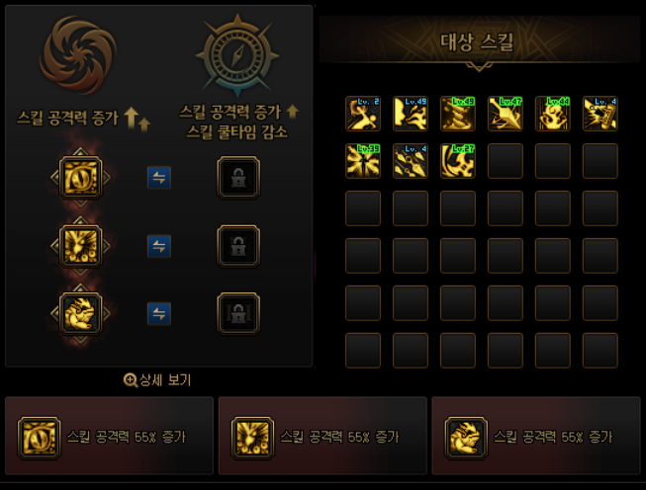
Task: Select the golden eye rune slot
Action: coord(81,177)
